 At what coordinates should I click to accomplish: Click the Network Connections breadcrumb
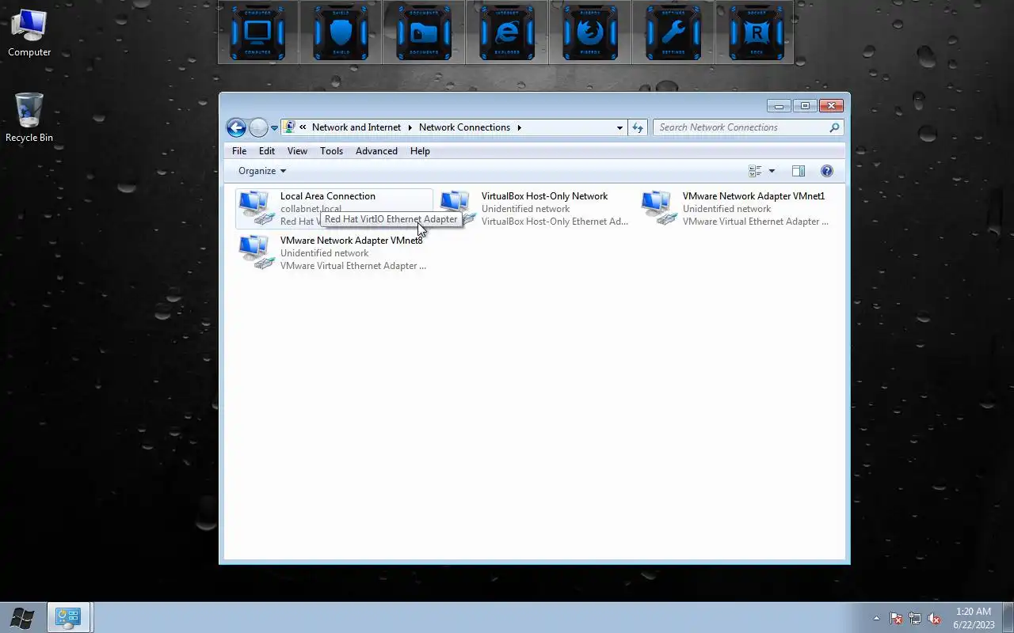click(464, 127)
